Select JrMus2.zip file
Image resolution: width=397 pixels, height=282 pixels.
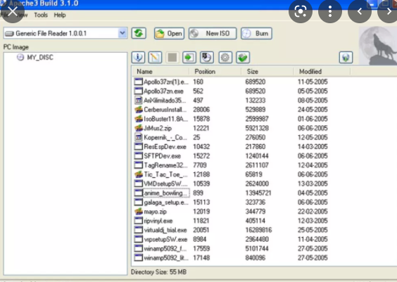[x=158, y=128]
